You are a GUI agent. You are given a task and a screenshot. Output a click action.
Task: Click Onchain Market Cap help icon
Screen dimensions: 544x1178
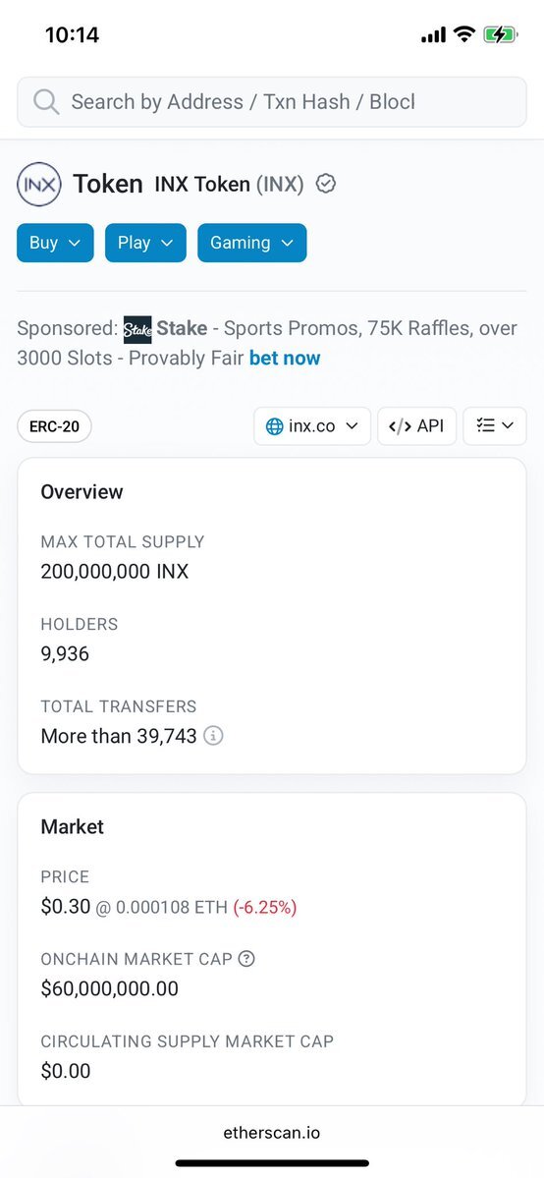246,959
